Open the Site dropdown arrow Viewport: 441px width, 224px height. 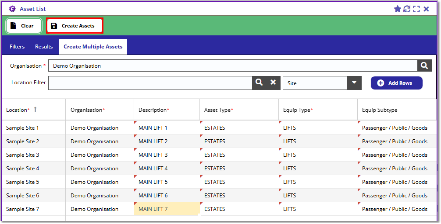click(354, 83)
